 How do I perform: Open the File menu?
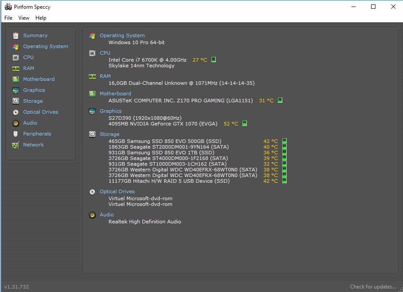point(8,18)
